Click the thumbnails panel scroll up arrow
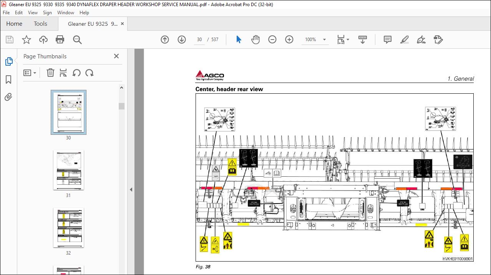This screenshot has width=491, height=275. coord(121,88)
